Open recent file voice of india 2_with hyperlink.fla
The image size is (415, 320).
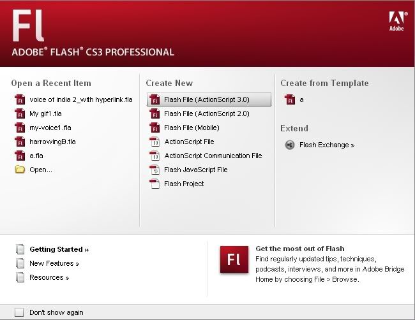coord(81,99)
